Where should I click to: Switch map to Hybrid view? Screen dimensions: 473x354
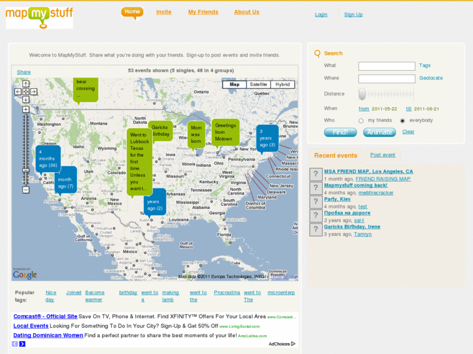point(282,84)
